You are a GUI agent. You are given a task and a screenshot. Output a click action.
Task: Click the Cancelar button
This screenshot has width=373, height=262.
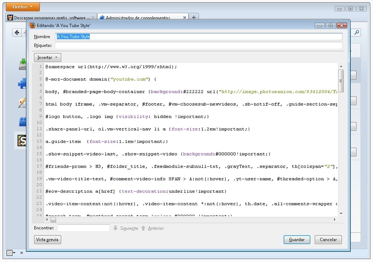[328, 240]
